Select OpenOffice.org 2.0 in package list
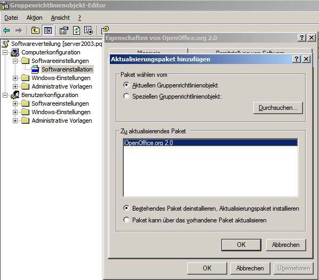Image resolution: width=319 pixels, height=280 pixels. pos(211,143)
